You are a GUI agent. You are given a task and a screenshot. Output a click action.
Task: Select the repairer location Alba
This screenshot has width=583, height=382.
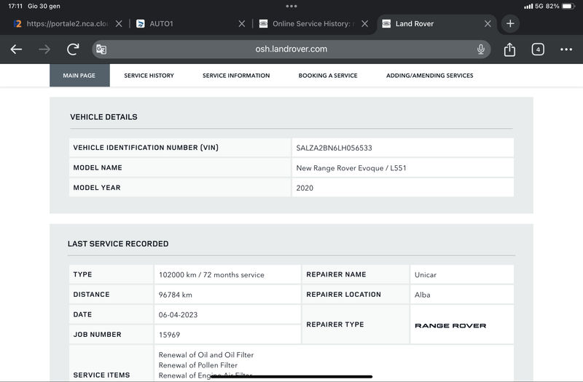423,295
